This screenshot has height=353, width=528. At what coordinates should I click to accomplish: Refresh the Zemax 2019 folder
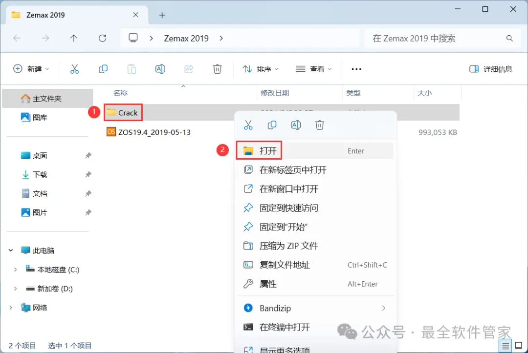(102, 38)
